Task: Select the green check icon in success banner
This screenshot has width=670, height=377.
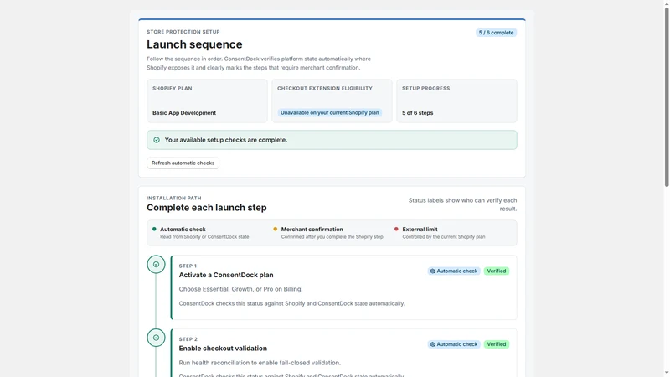Action: [x=157, y=140]
